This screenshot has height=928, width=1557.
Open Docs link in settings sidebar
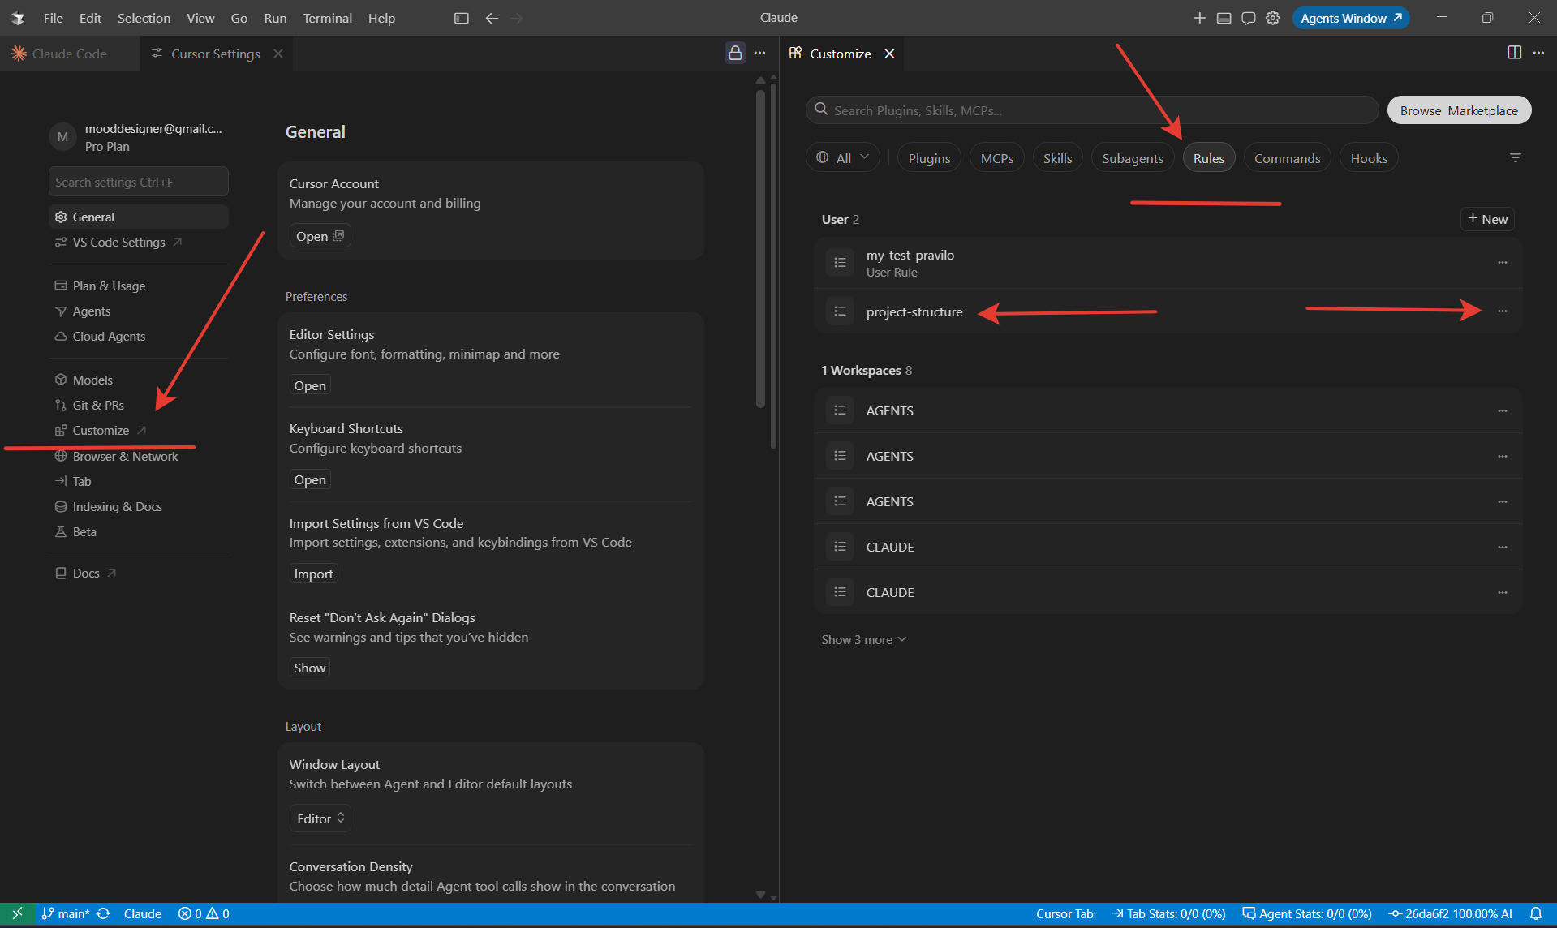(x=86, y=573)
